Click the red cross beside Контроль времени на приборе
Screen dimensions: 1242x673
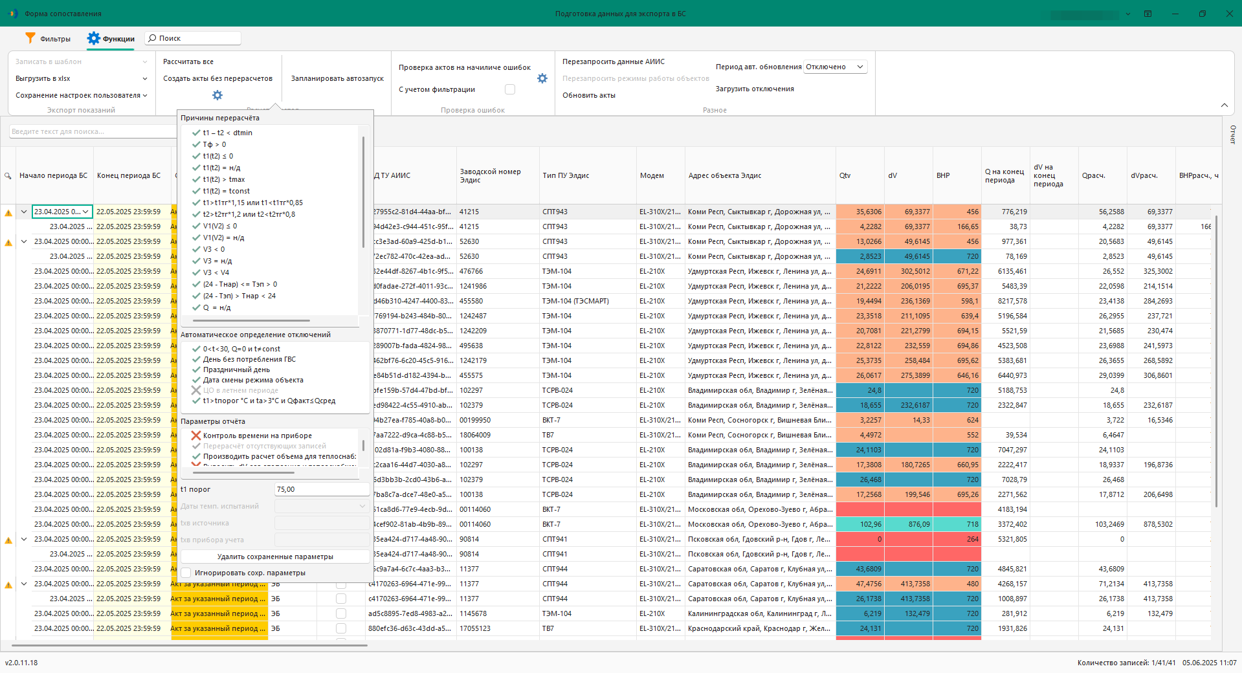(x=196, y=436)
